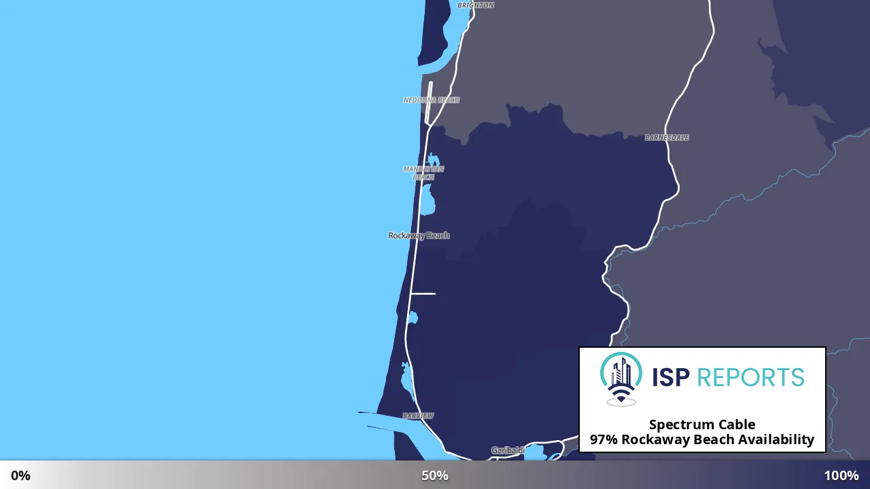Click the Barnesdale map label
The image size is (870, 489).
click(x=667, y=137)
